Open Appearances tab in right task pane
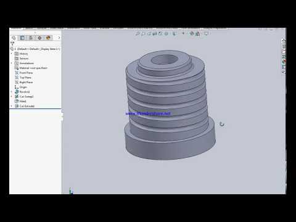Image resolution: width=296 pixels, height=222 pixels. 284,61
